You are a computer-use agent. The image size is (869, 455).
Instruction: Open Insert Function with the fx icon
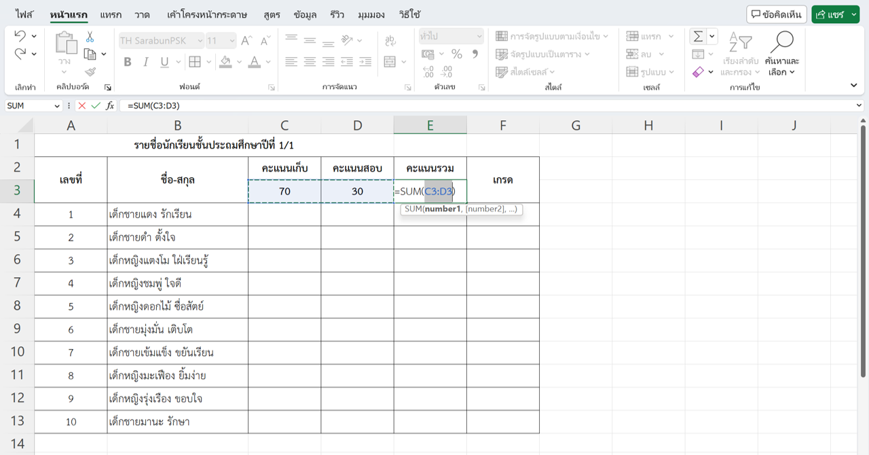pyautogui.click(x=110, y=106)
